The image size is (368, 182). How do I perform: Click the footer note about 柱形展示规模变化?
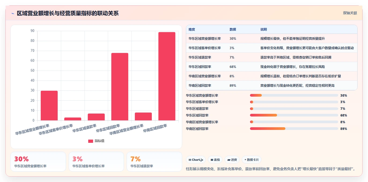coord(271,169)
